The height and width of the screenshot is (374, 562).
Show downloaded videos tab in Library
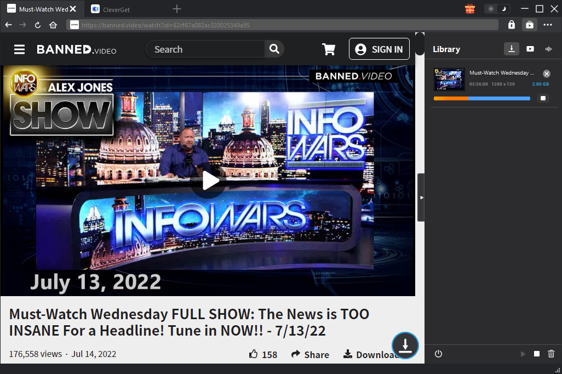click(x=530, y=49)
